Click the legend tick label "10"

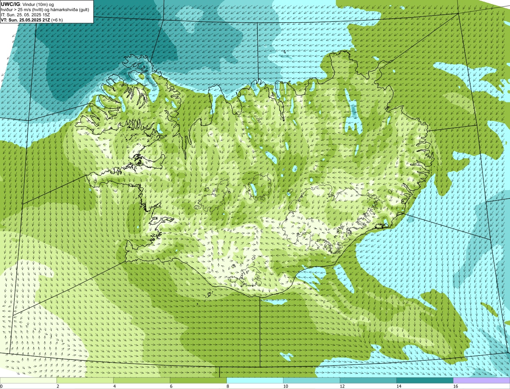click(x=285, y=386)
